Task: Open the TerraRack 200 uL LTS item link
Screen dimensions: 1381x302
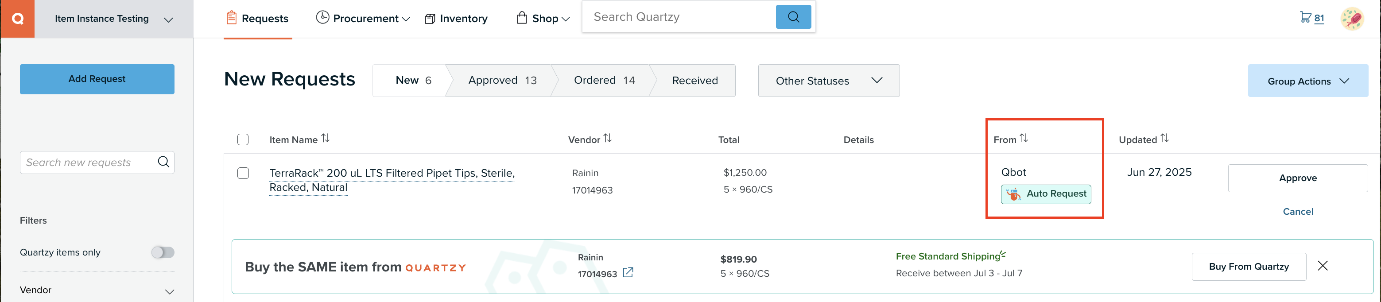Action: [392, 180]
